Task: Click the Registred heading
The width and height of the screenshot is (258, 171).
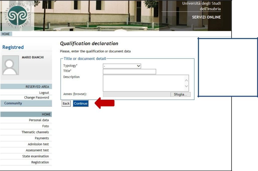Action: 13,47
